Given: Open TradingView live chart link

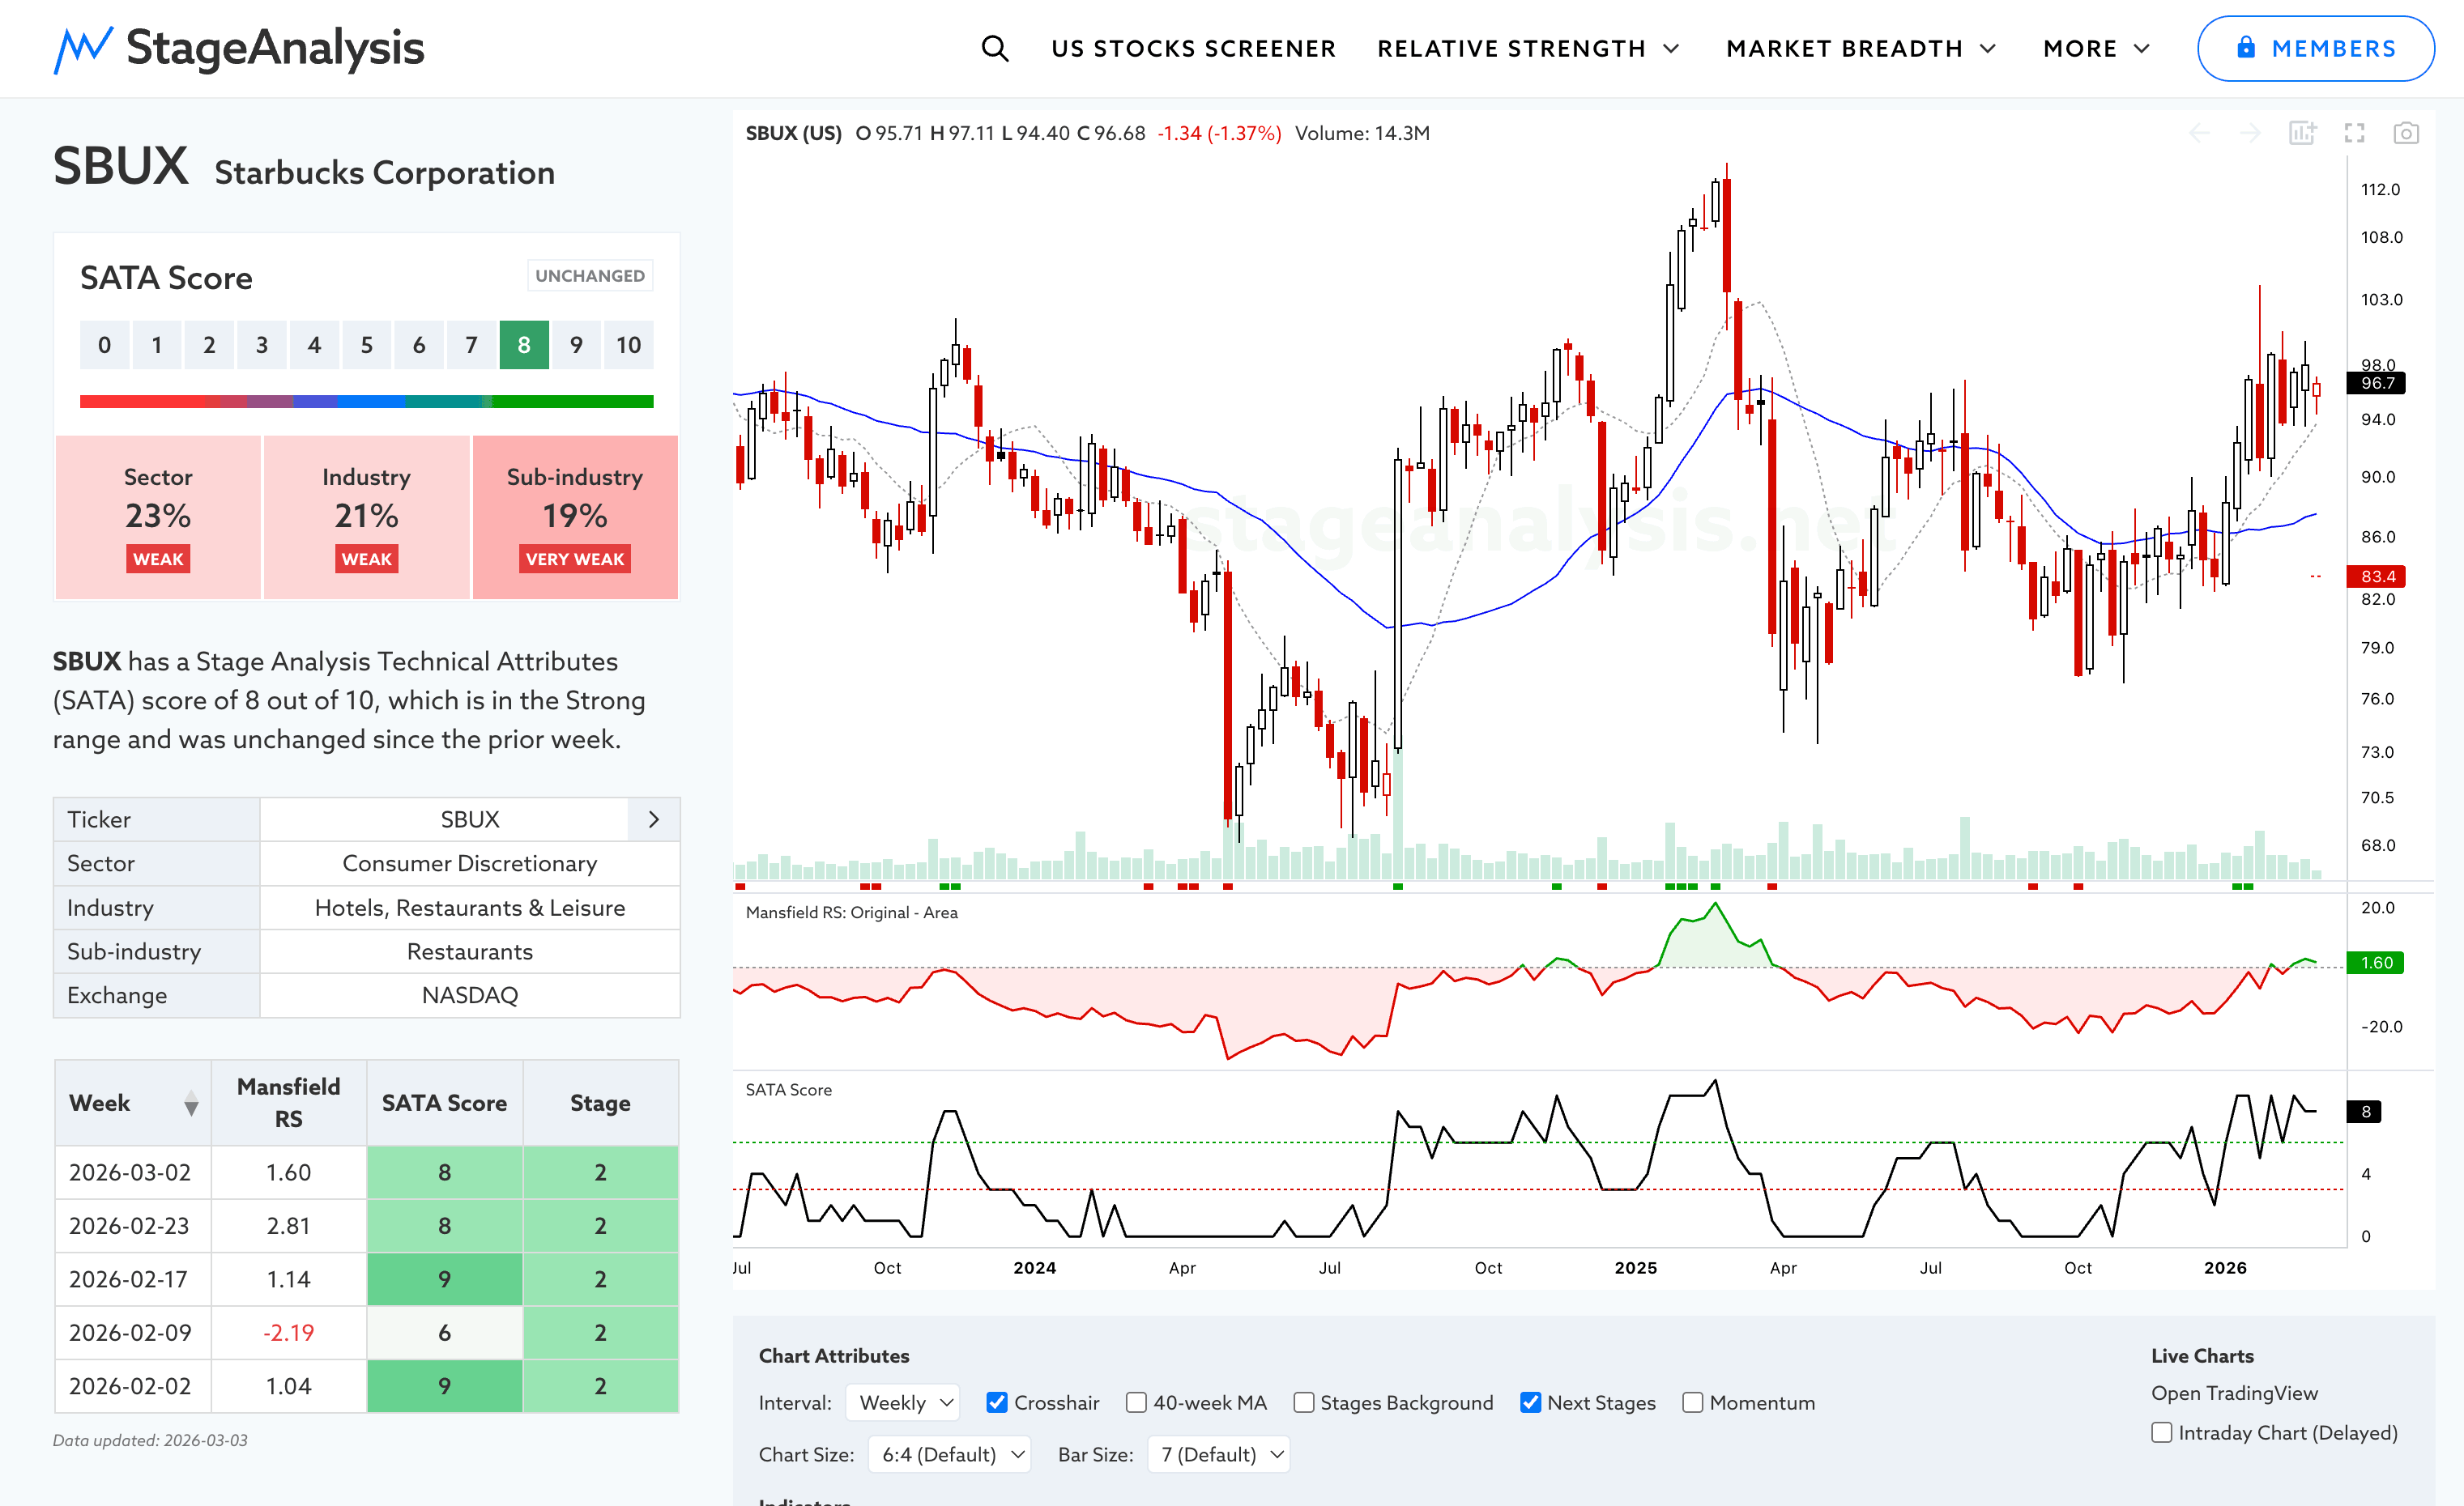Looking at the screenshot, I should tap(2234, 1392).
